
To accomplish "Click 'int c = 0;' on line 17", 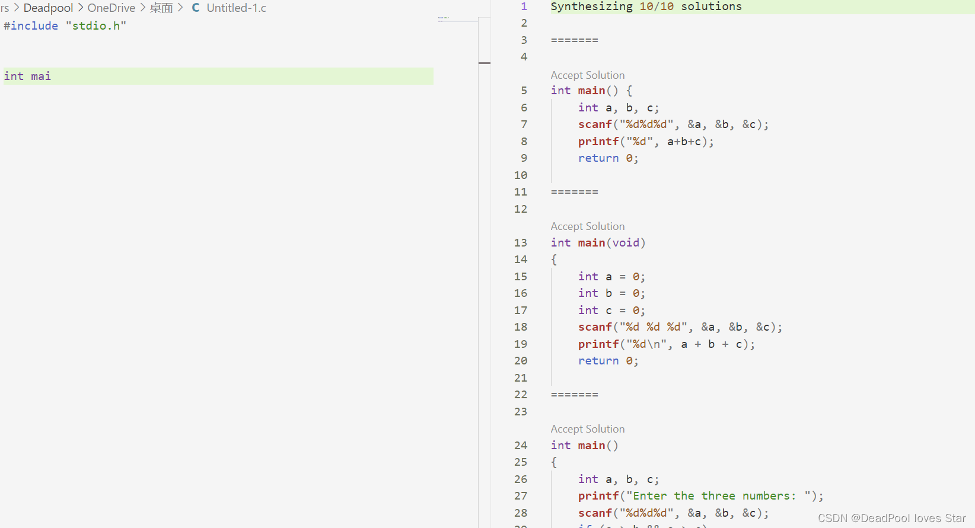I will (611, 311).
